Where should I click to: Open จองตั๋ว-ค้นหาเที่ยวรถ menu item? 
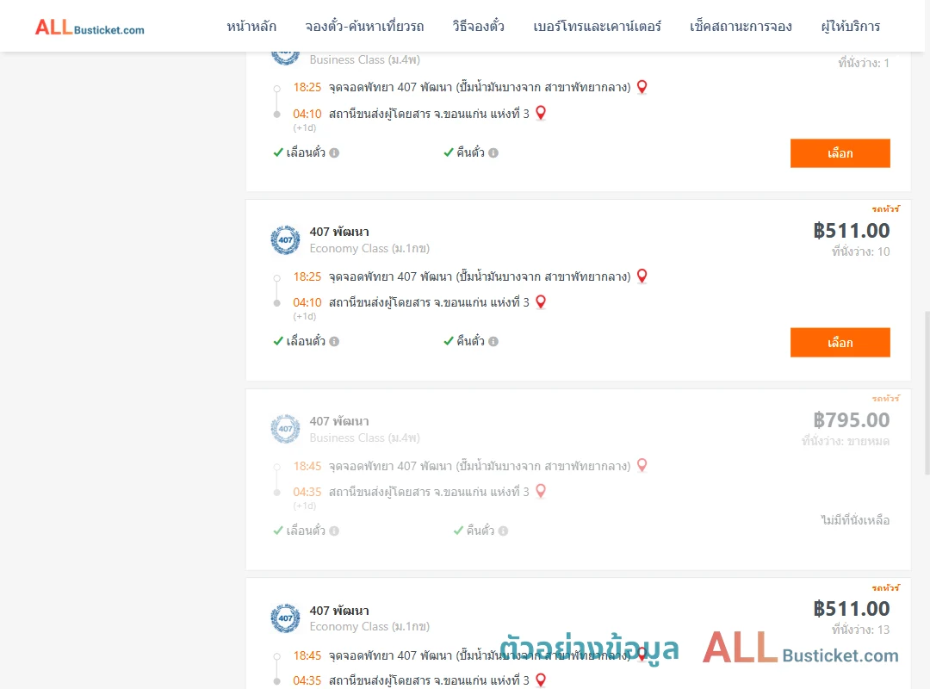(x=364, y=27)
